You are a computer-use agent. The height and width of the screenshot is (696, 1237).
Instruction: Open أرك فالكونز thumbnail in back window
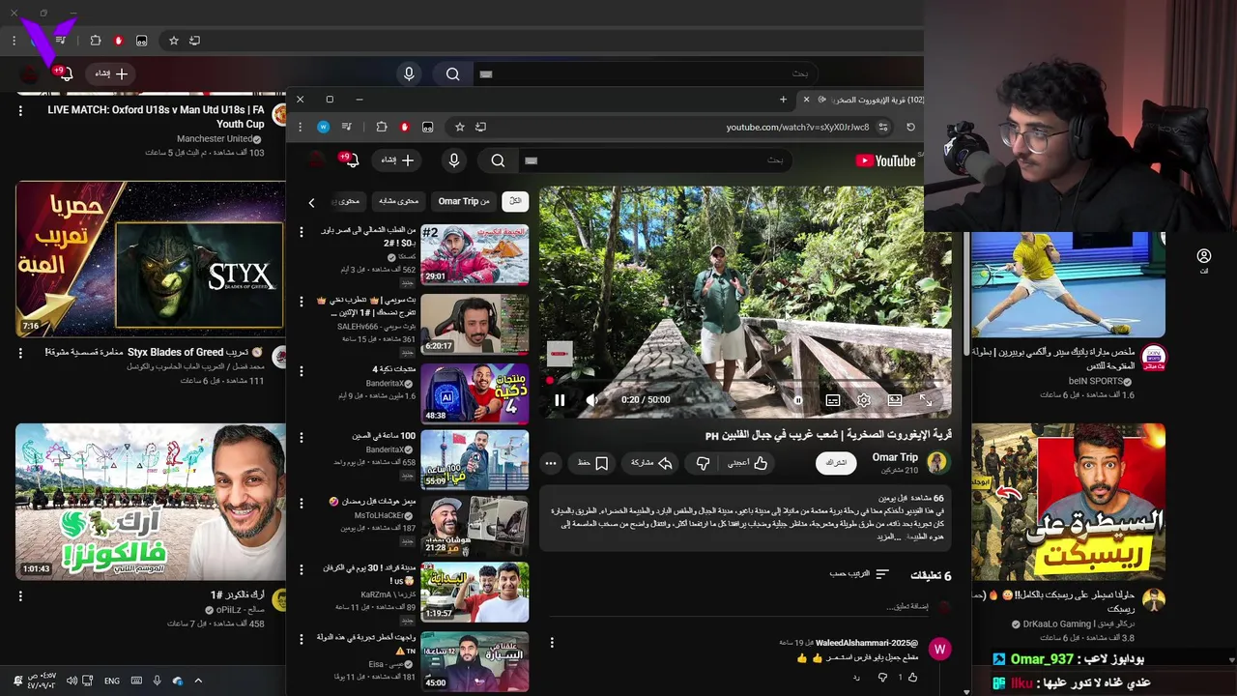click(x=150, y=501)
